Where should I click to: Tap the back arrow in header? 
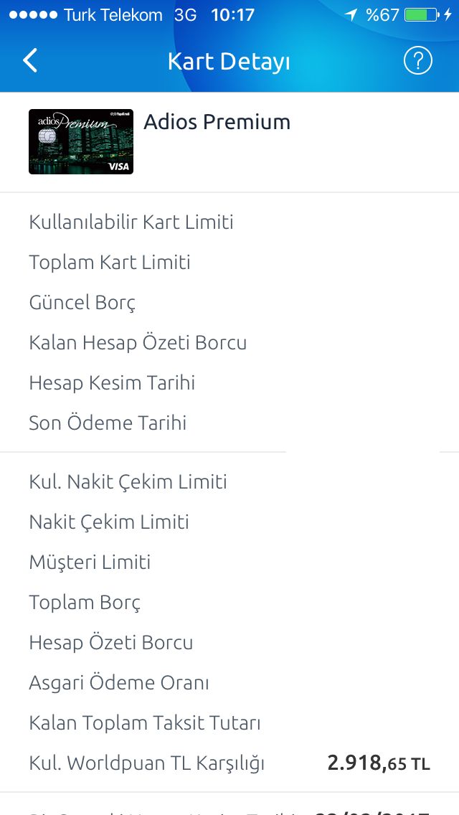pyautogui.click(x=30, y=61)
